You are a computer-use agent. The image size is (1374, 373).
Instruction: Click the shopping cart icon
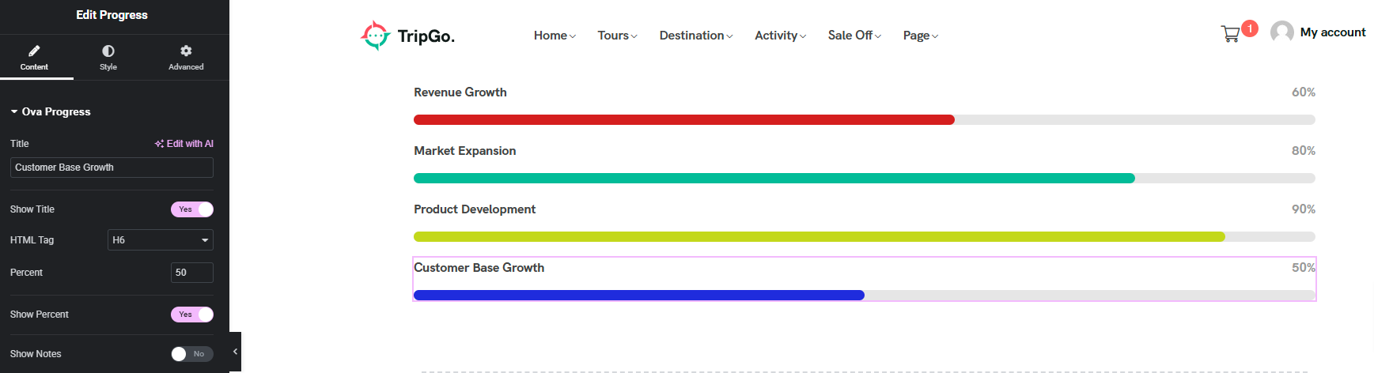click(x=1230, y=34)
